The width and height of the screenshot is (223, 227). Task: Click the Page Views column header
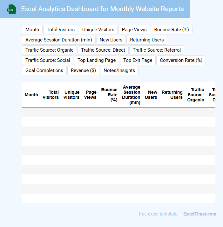pos(90,95)
